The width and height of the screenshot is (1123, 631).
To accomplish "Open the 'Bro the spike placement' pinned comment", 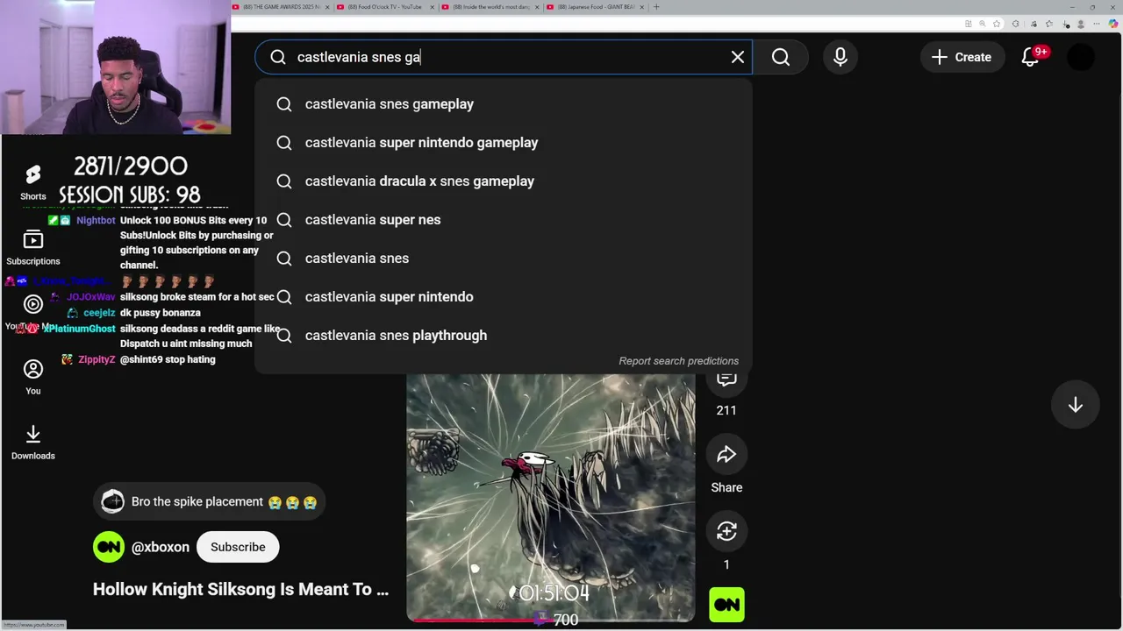I will tap(209, 502).
